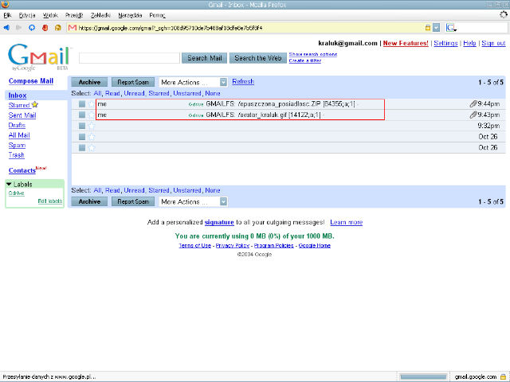The width and height of the screenshot is (510, 382).
Task: Open the Contacts link
Action: tap(22, 170)
